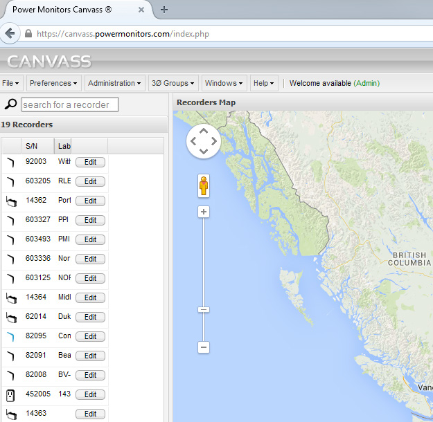Viewport: 433px width, 422px height.
Task: Sort by the S/N column header
Action: coord(37,146)
